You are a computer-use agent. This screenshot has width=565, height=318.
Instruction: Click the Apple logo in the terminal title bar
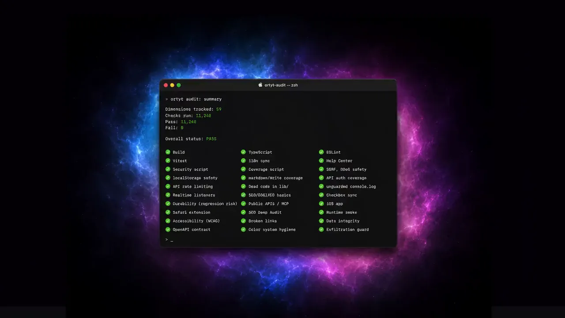click(x=260, y=85)
